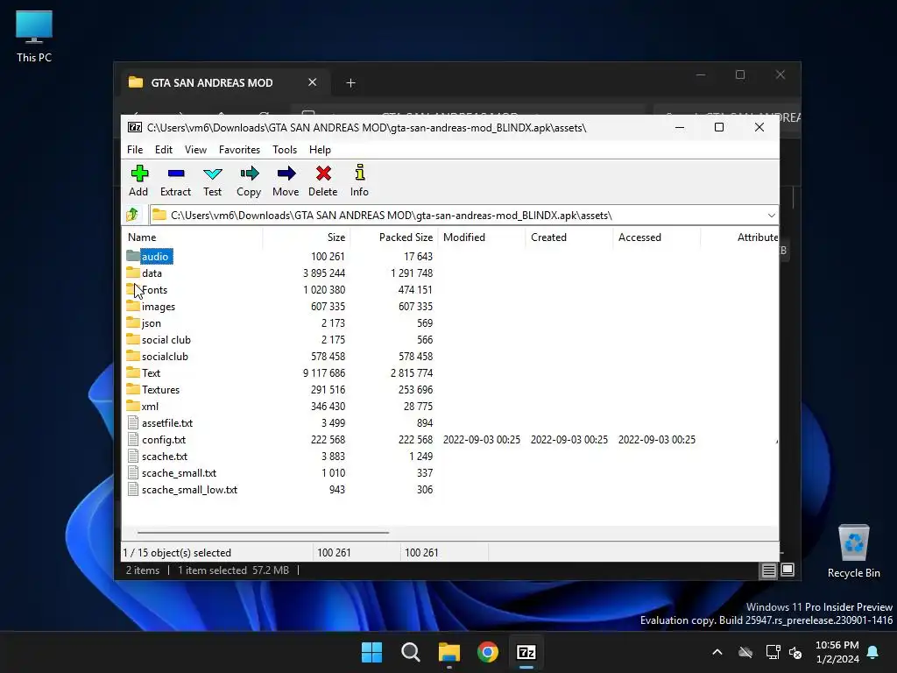Open File Explorer from the taskbar
Image resolution: width=897 pixels, height=673 pixels.
(x=449, y=652)
